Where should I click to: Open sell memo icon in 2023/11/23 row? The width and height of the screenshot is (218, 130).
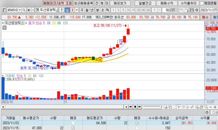tap(137, 123)
